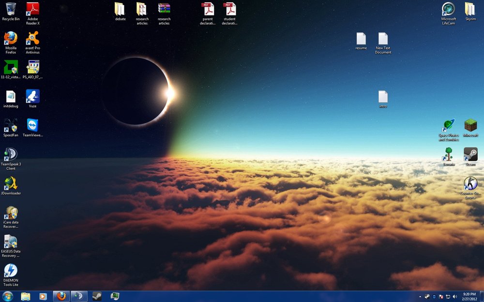Launch Space Pirates and Zombies shortcut

point(449,129)
